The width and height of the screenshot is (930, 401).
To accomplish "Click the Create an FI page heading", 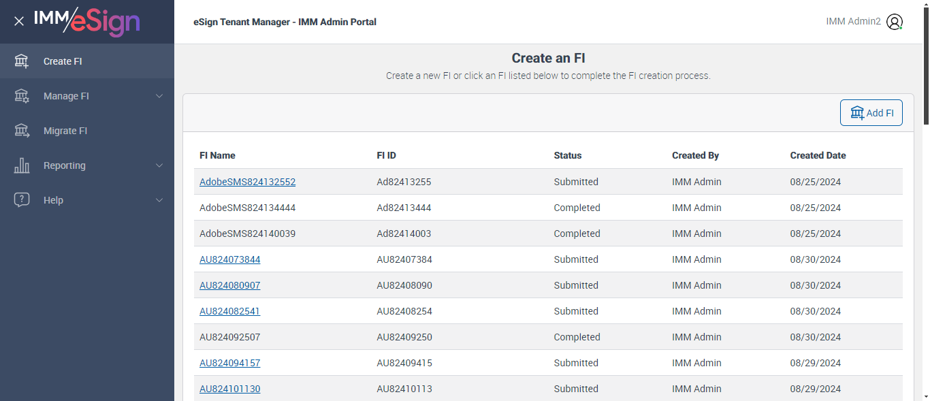I will (x=548, y=58).
